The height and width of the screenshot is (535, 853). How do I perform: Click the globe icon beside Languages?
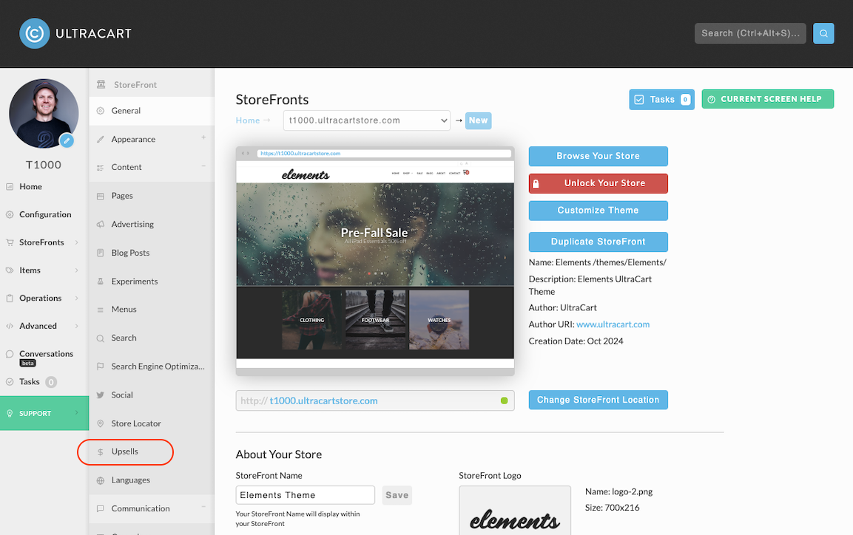(100, 480)
